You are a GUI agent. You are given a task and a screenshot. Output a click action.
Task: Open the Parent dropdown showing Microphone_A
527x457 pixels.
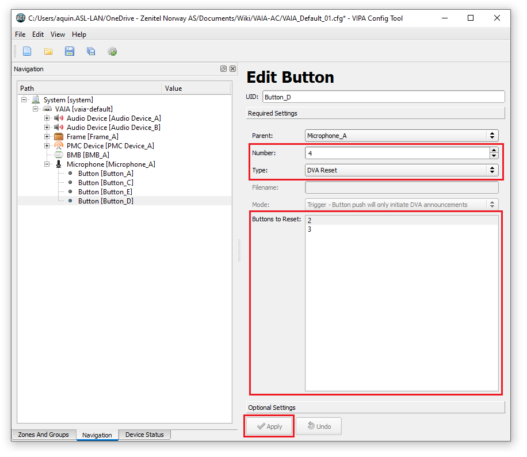pos(401,136)
